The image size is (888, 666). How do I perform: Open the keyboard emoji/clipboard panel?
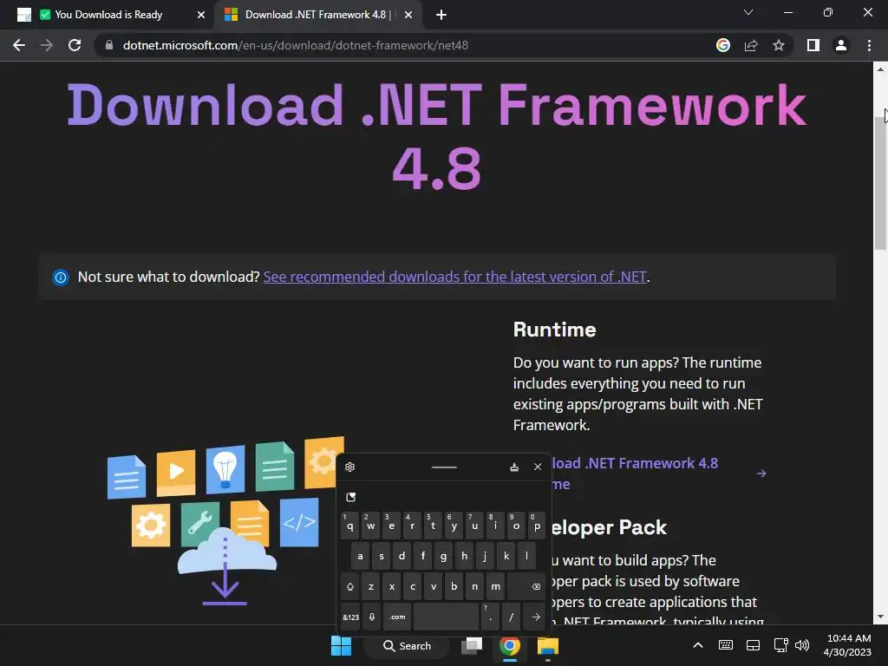click(x=351, y=497)
